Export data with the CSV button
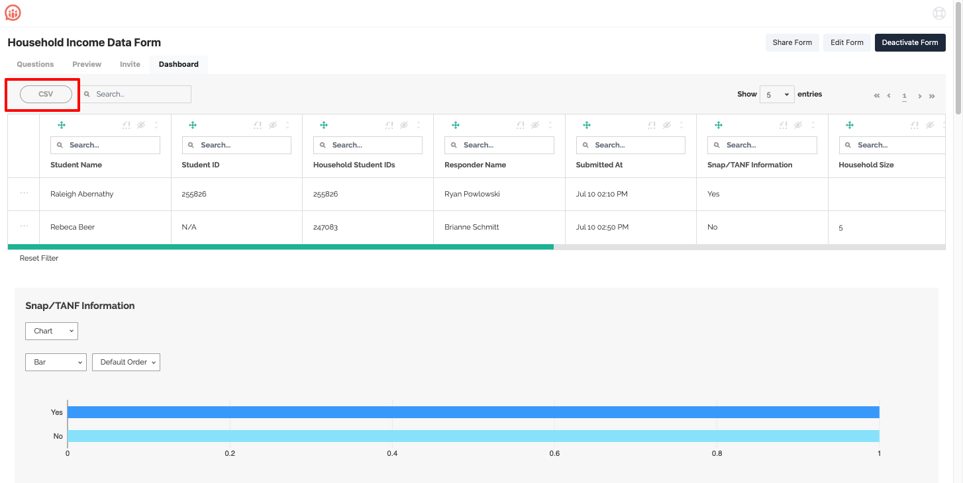The width and height of the screenshot is (963, 483). 46,95
